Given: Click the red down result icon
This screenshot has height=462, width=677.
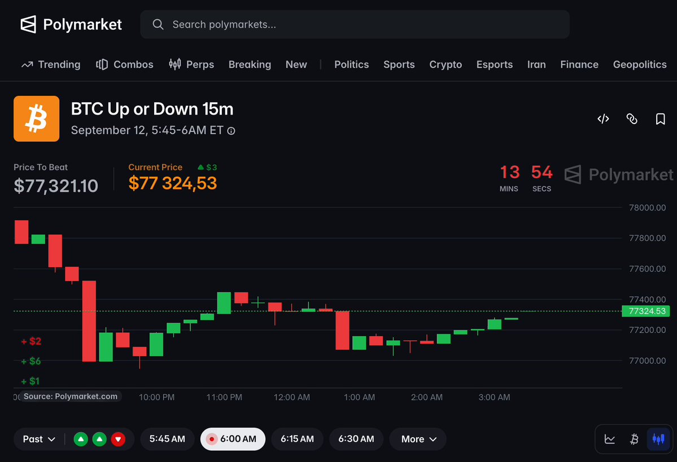Looking at the screenshot, I should [118, 439].
